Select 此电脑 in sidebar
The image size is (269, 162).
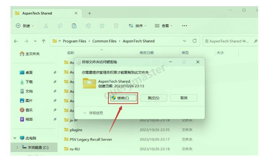pos(28,138)
